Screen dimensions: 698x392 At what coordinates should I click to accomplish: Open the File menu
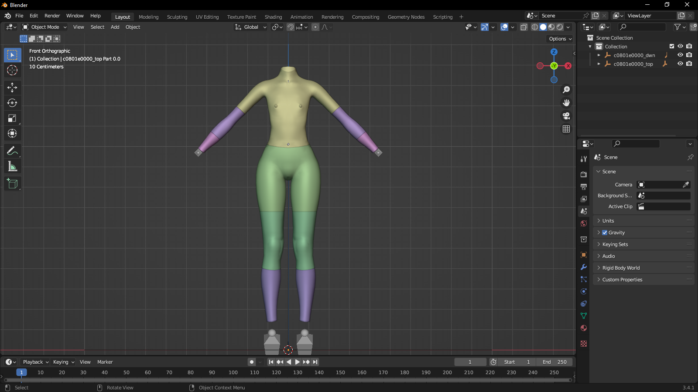(19, 16)
